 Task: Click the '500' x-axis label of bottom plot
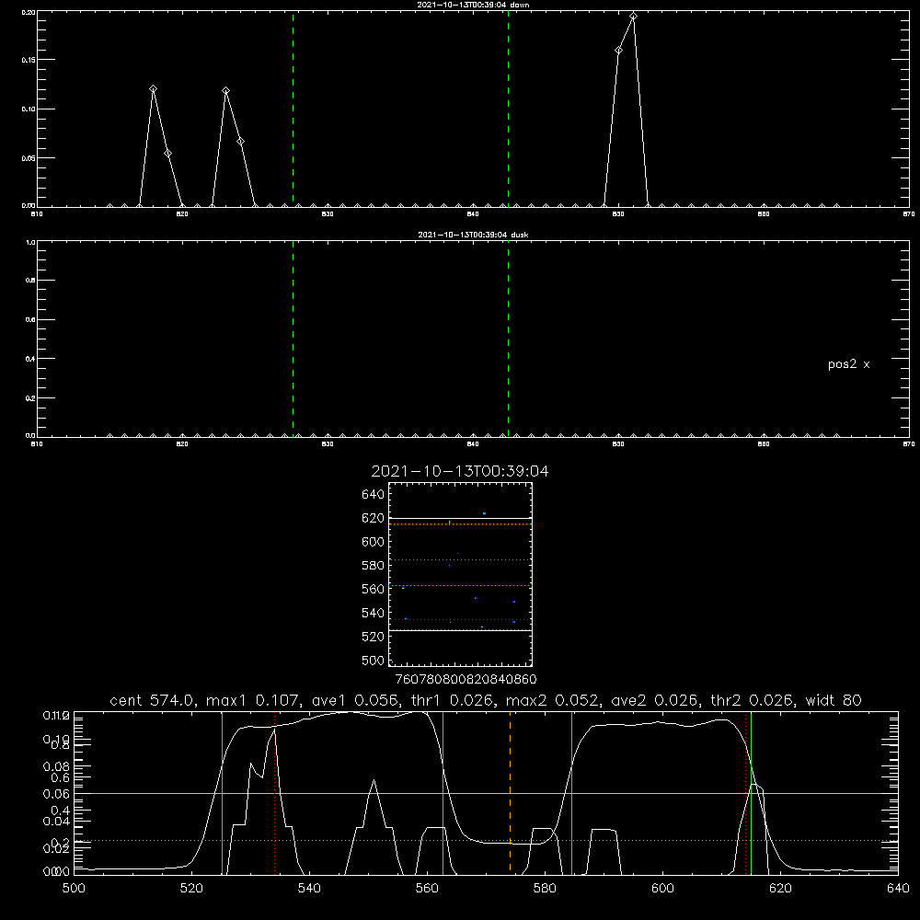point(74,889)
